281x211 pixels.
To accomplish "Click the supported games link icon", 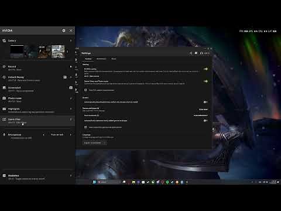I will [x=85, y=127].
